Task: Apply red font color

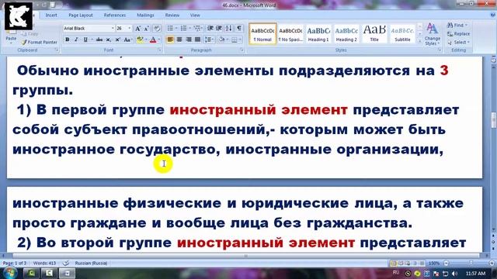Action: point(153,40)
